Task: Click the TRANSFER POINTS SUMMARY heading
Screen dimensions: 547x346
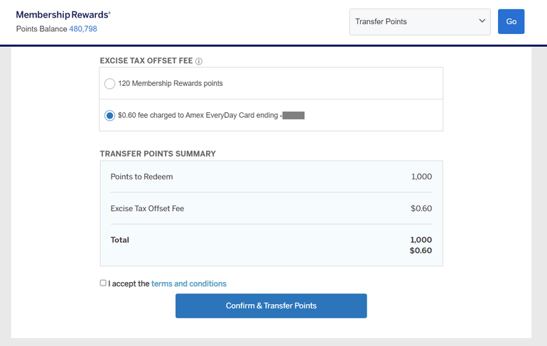Action: (158, 153)
